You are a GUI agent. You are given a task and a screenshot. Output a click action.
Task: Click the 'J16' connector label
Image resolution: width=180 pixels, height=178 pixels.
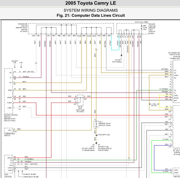(x=170, y=112)
